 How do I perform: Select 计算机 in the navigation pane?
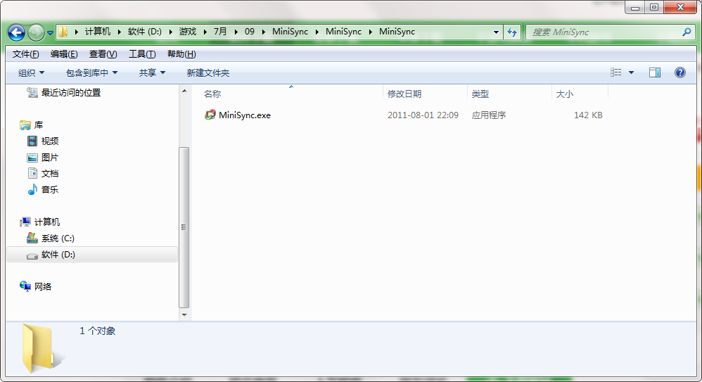(47, 222)
